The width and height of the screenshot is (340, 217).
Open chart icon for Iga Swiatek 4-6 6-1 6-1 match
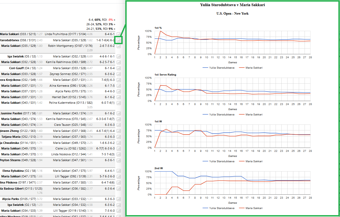[x=118, y=57]
